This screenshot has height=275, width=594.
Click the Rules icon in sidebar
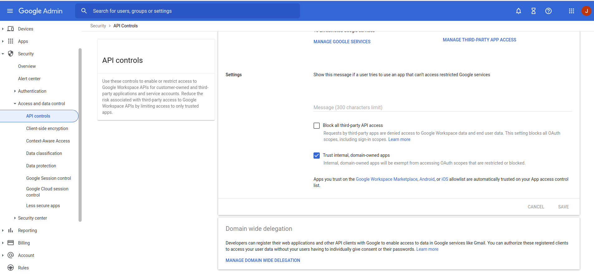[x=11, y=268]
